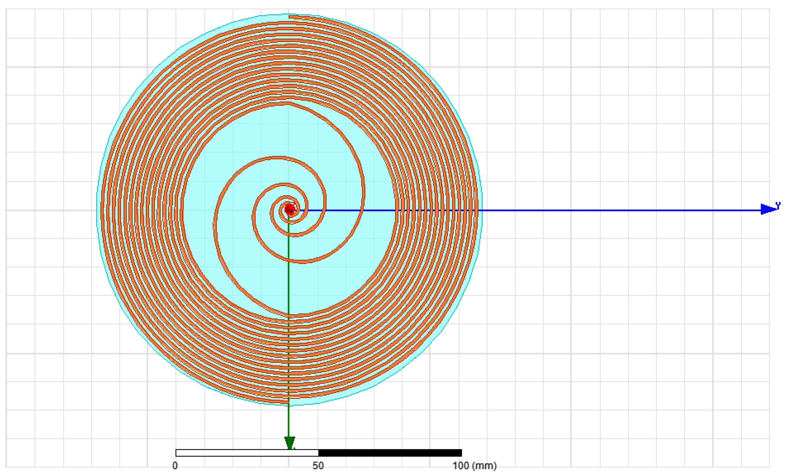Click the blue "Y" axis label
Image resolution: width=788 pixels, height=476 pixels.
778,206
